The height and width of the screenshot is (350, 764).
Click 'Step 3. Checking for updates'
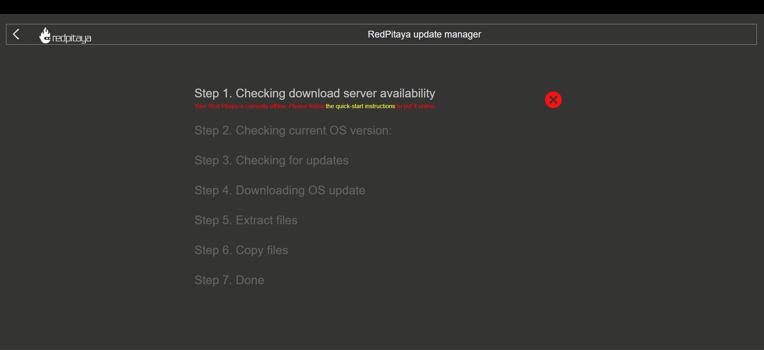(272, 160)
